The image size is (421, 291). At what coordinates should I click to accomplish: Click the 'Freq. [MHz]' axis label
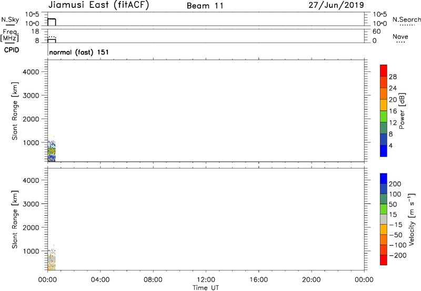coord(9,35)
